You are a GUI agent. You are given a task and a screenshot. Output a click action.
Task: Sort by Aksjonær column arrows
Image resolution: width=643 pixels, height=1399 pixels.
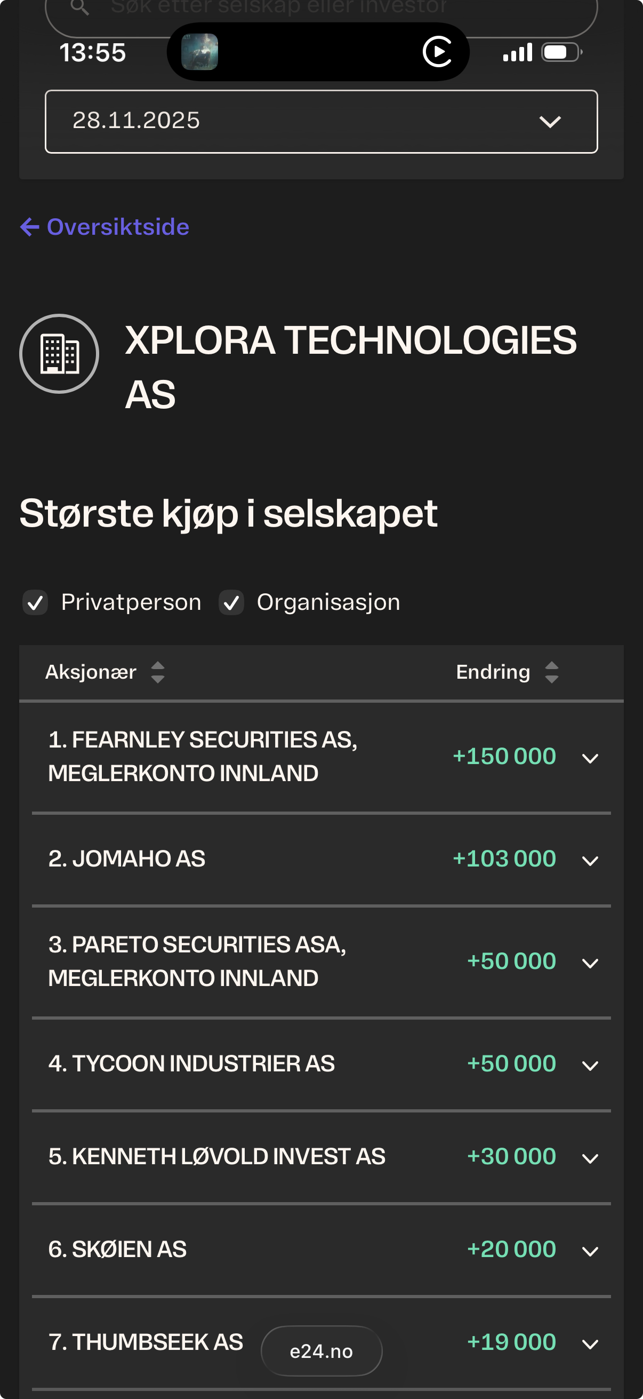click(x=158, y=672)
